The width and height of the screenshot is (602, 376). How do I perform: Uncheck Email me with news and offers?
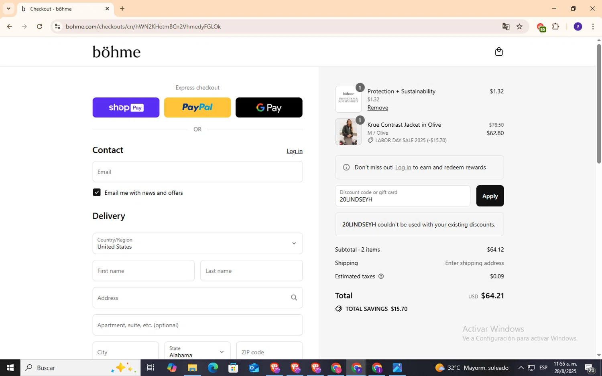[x=97, y=192]
